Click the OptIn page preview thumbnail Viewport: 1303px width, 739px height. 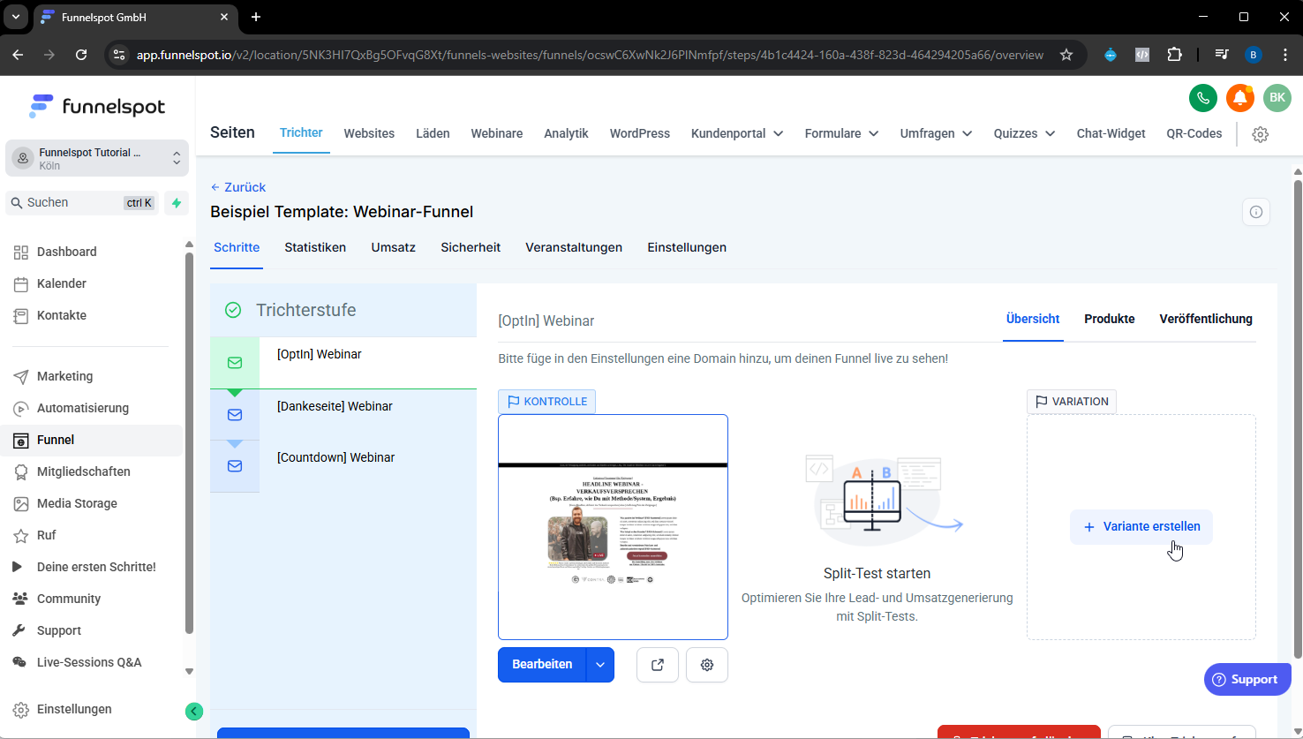click(x=613, y=527)
